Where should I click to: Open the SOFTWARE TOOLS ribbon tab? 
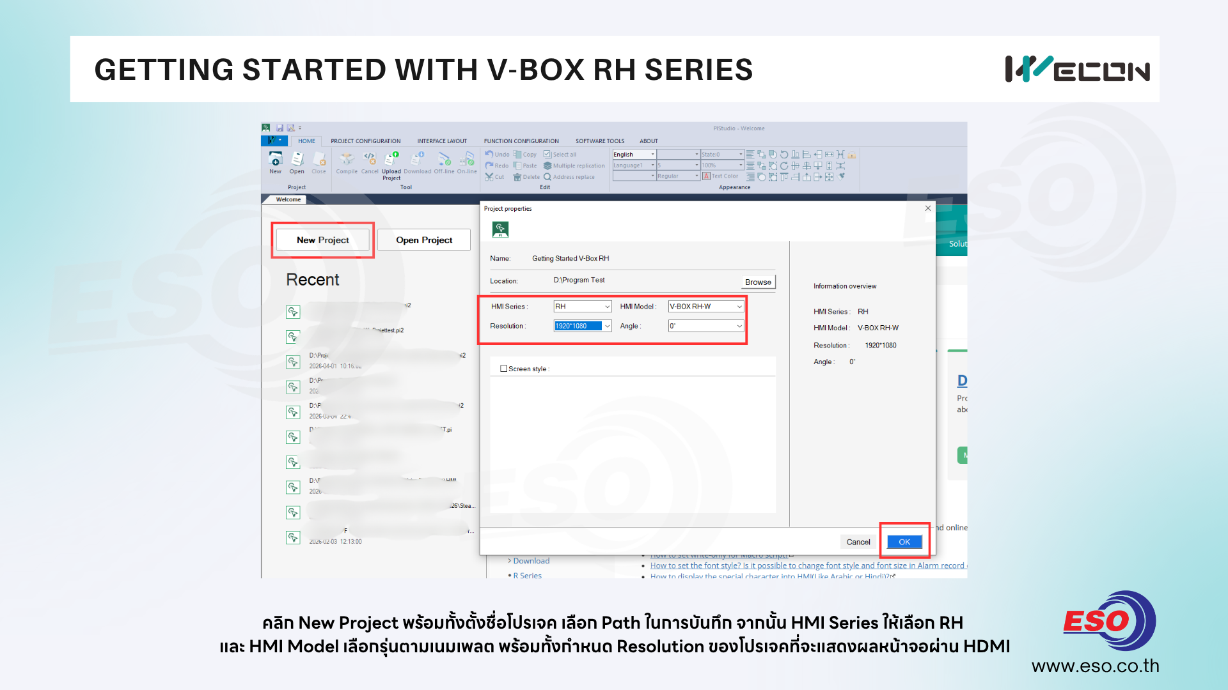[x=599, y=141]
